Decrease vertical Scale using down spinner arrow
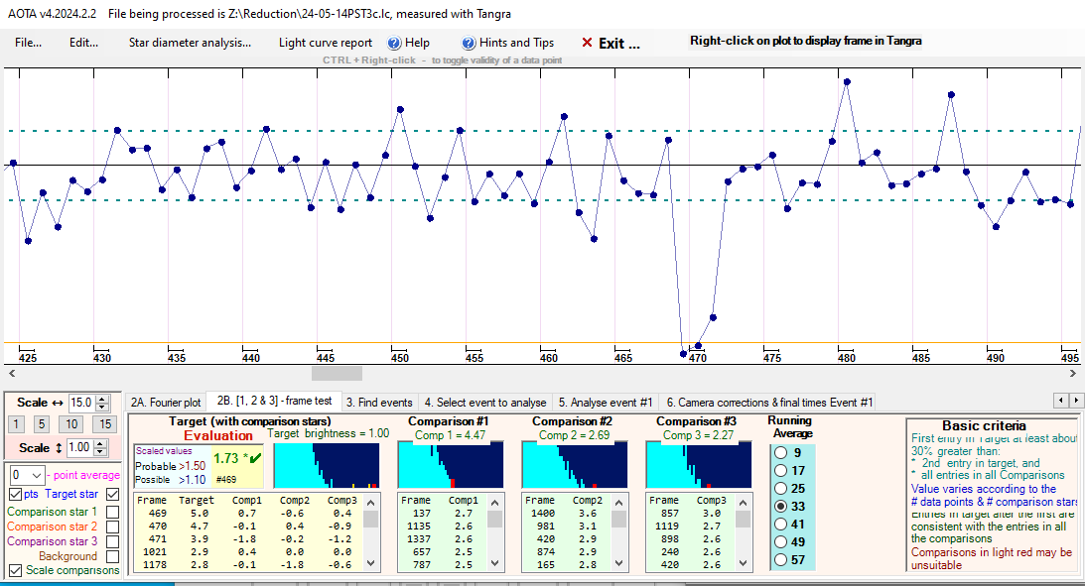 pyautogui.click(x=100, y=451)
